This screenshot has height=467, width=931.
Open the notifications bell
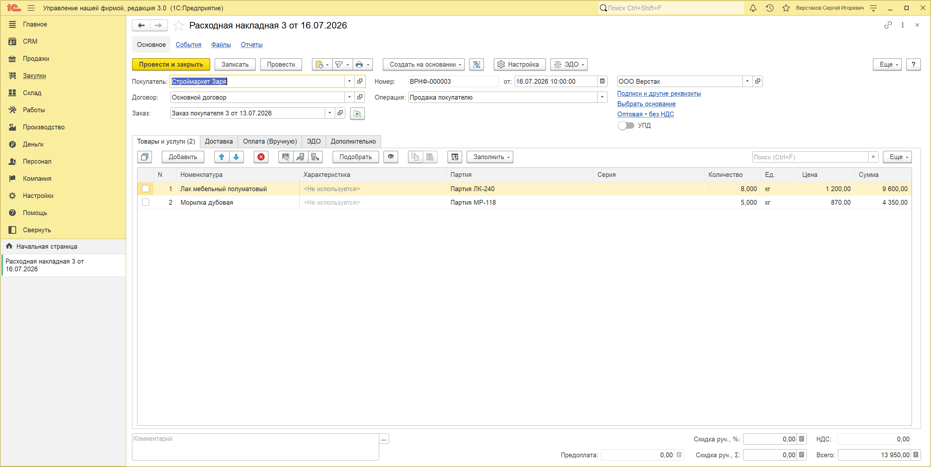(x=753, y=8)
